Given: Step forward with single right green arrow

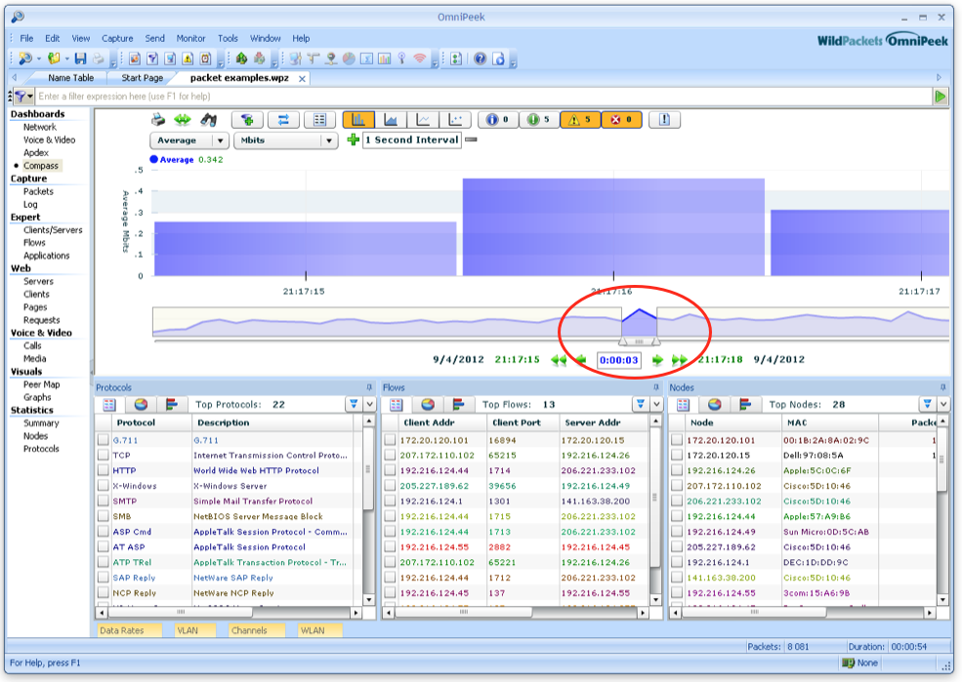Looking at the screenshot, I should pos(657,360).
